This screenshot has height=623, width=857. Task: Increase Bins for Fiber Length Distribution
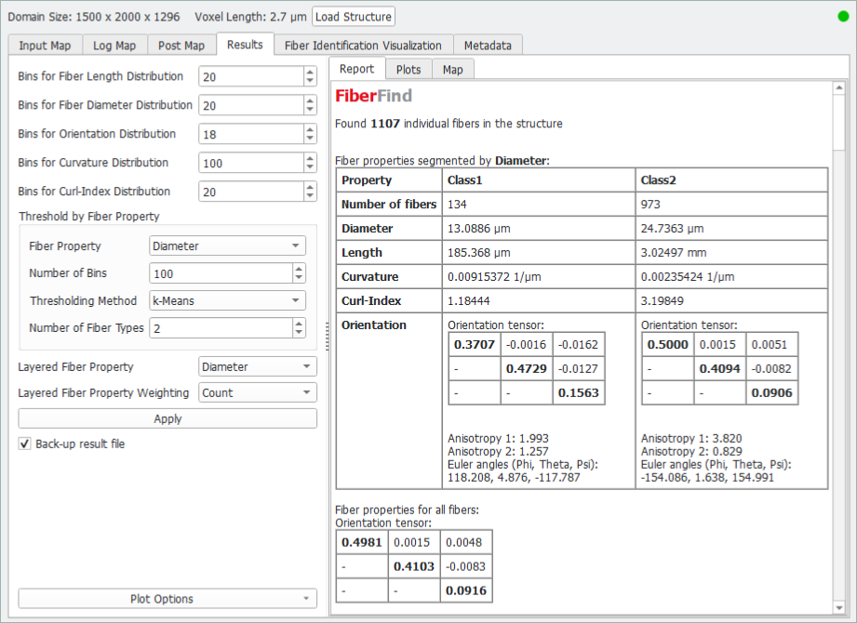[x=309, y=72]
